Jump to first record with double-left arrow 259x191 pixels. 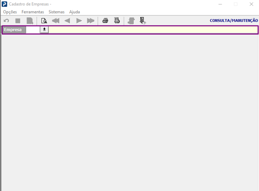click(x=56, y=21)
